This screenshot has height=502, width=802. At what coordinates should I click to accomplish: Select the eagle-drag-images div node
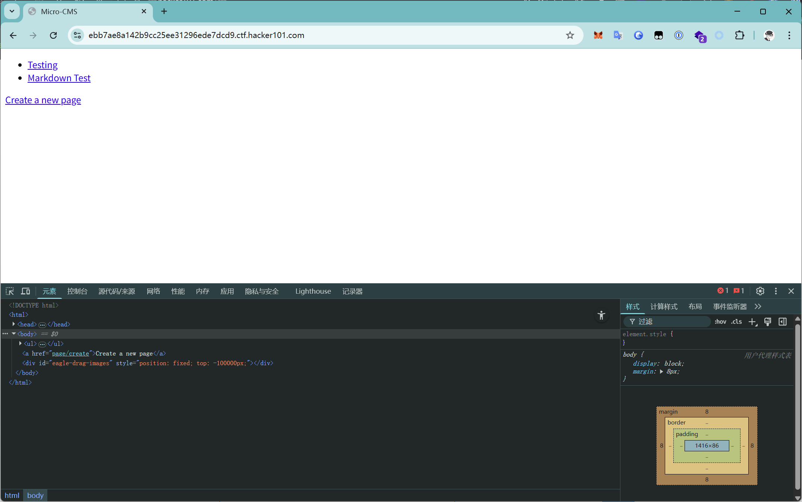point(148,363)
